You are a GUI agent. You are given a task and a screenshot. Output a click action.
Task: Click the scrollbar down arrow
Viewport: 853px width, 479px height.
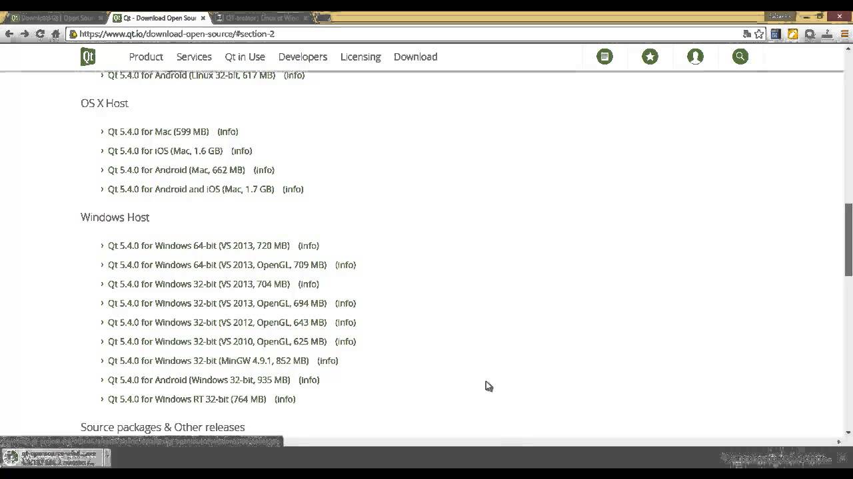[x=848, y=432]
